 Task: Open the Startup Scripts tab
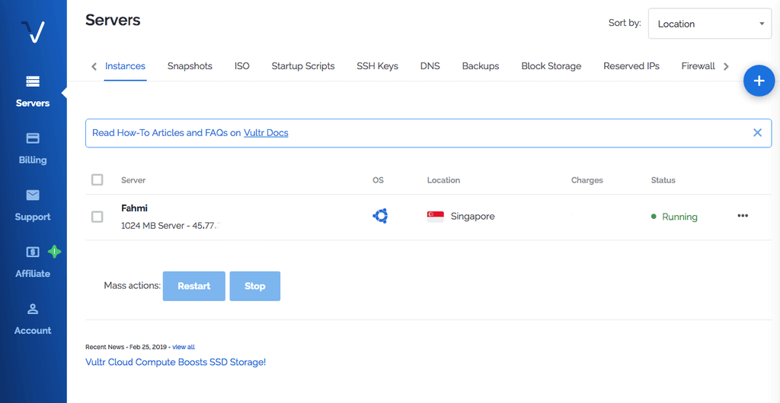pos(303,66)
